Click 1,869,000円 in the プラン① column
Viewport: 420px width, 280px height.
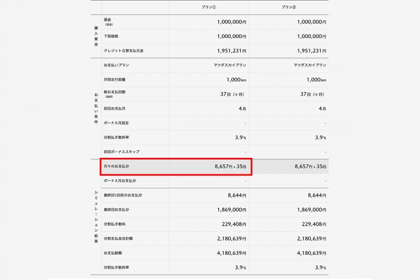pyautogui.click(x=231, y=209)
